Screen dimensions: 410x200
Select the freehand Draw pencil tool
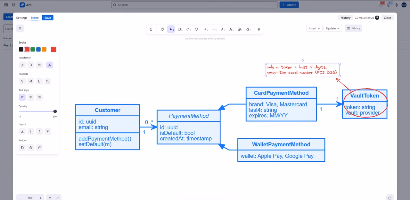click(222, 29)
